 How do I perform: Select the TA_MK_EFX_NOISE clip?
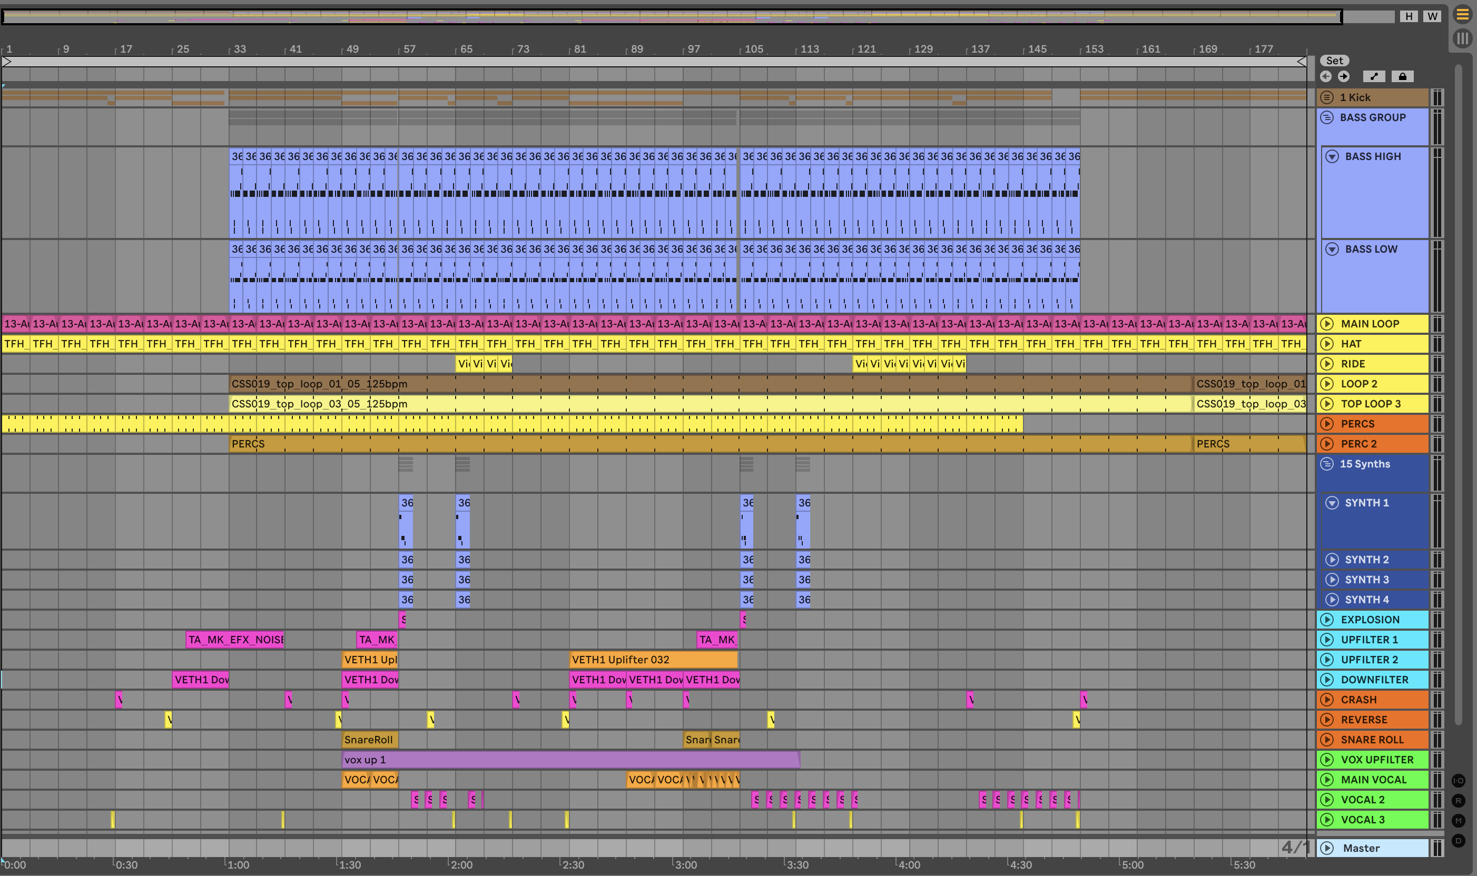coord(235,640)
